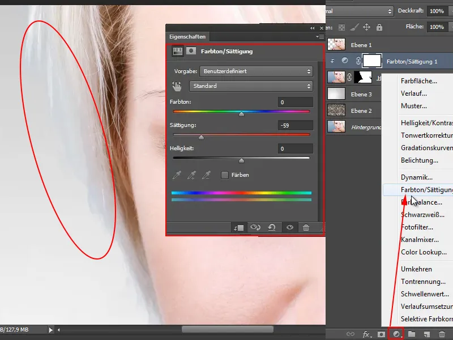Select the white mask thumbnail of Farbton/Sättigung 1

coord(372,61)
